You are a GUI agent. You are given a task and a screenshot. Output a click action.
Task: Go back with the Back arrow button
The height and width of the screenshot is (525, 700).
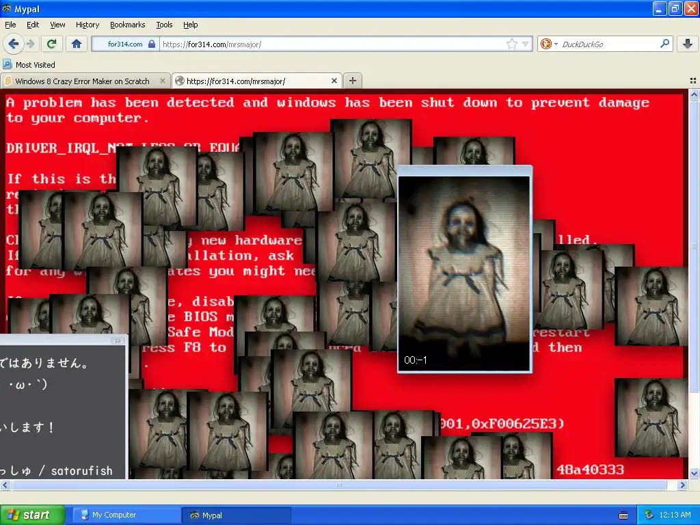tap(13, 44)
